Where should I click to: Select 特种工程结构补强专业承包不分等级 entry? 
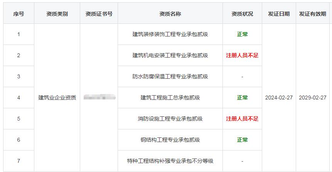pos(170,161)
